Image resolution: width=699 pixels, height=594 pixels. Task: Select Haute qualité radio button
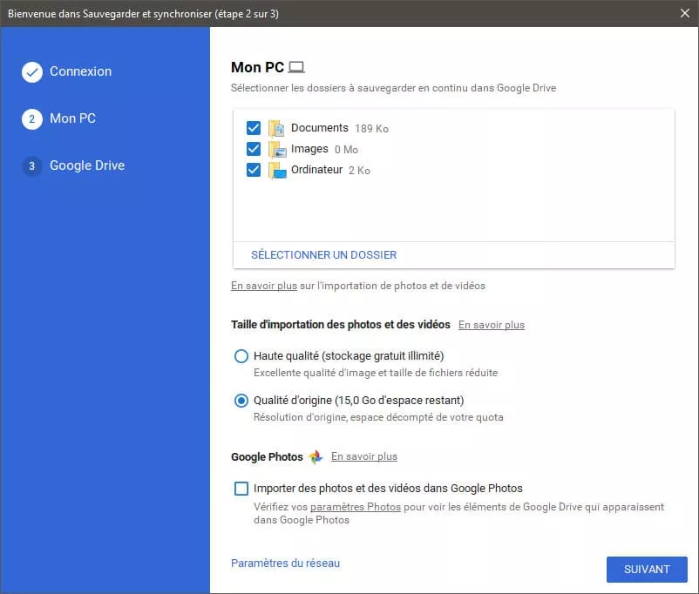[241, 356]
